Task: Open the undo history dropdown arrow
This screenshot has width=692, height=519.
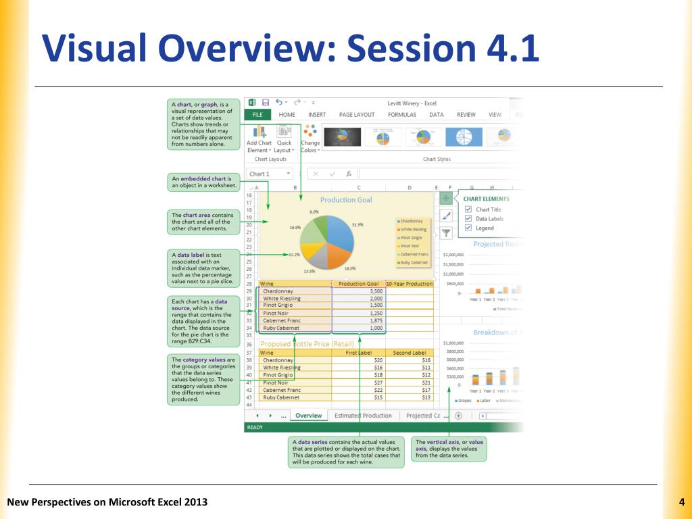Action: (286, 103)
